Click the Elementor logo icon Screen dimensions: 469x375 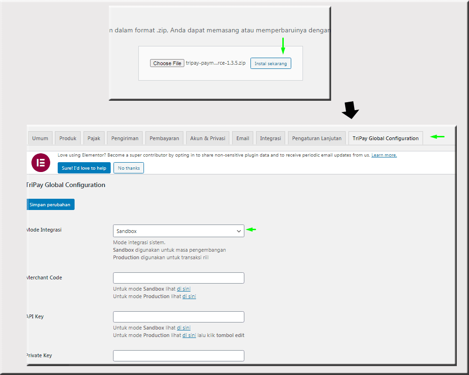pyautogui.click(x=40, y=163)
